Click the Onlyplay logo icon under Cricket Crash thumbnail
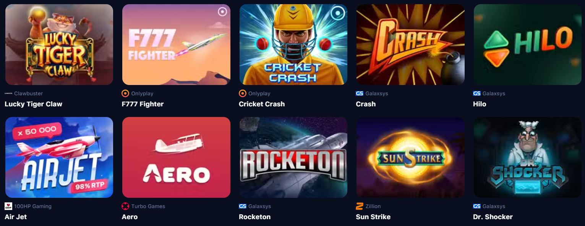 [242, 93]
